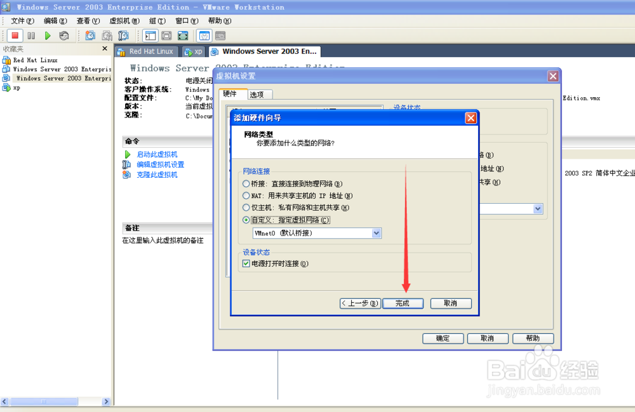This screenshot has width=635, height=412.
Task: Open the 帮助 menu
Action: [220, 21]
